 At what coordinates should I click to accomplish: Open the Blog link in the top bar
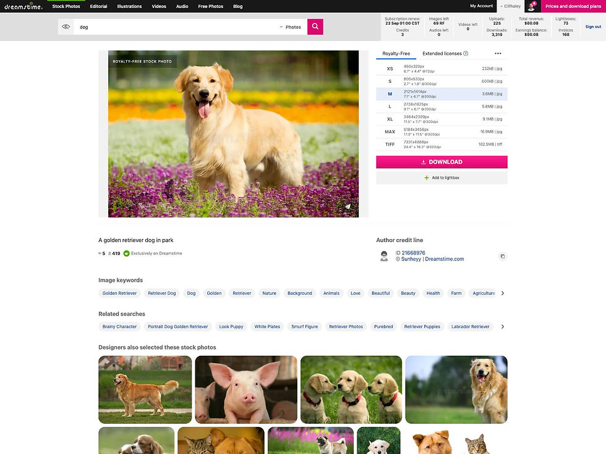coord(238,6)
